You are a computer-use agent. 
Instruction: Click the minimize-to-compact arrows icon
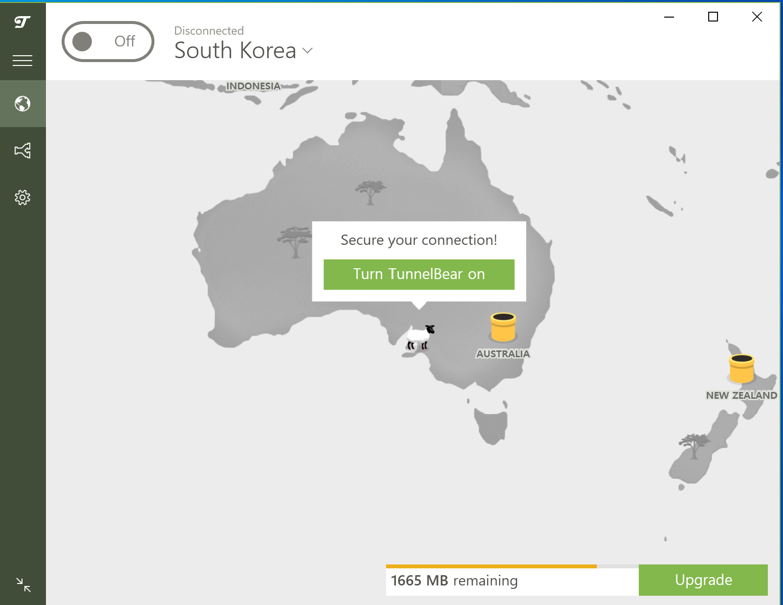tap(23, 584)
